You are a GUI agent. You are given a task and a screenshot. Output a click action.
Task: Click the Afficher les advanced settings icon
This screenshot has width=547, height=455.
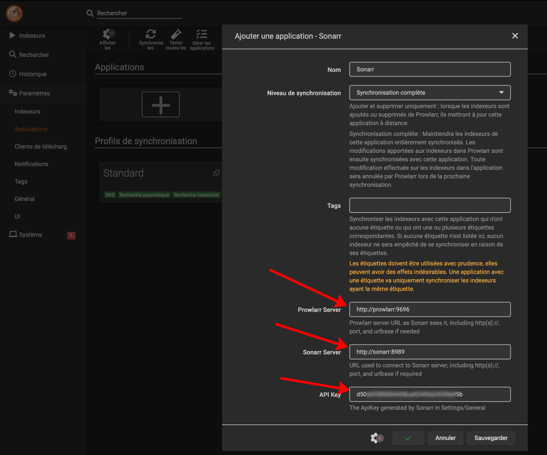(x=108, y=35)
